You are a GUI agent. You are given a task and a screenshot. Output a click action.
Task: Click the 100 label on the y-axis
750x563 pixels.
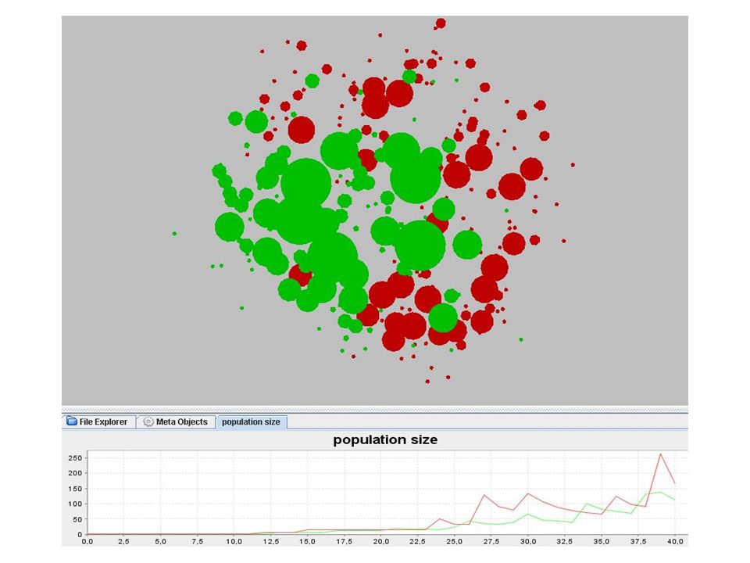[x=75, y=504]
